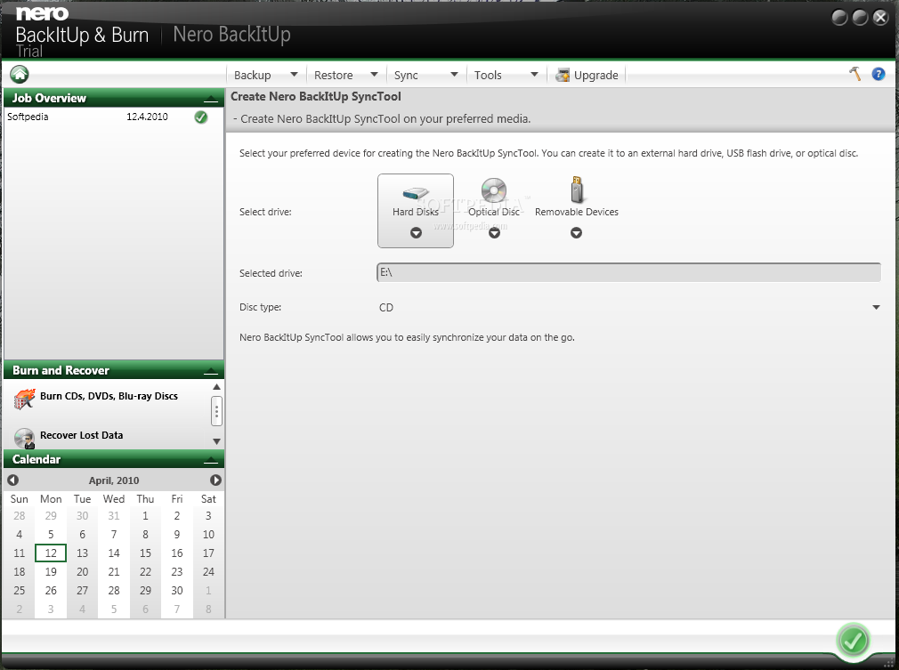Open the Optical Disc drive list arrow
Viewport: 899px width, 670px height.
click(494, 233)
